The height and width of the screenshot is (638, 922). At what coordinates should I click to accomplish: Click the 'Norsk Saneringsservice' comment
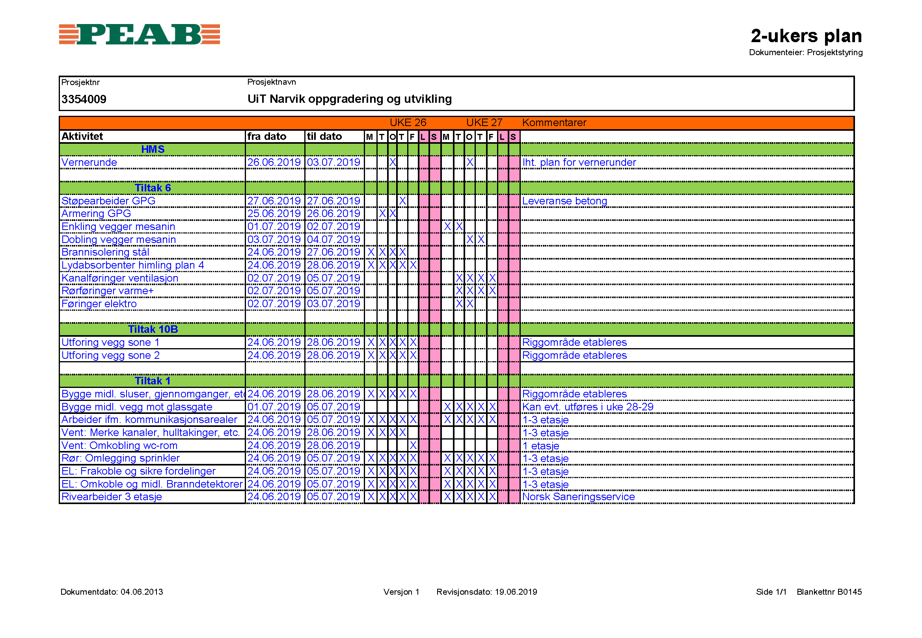578,497
